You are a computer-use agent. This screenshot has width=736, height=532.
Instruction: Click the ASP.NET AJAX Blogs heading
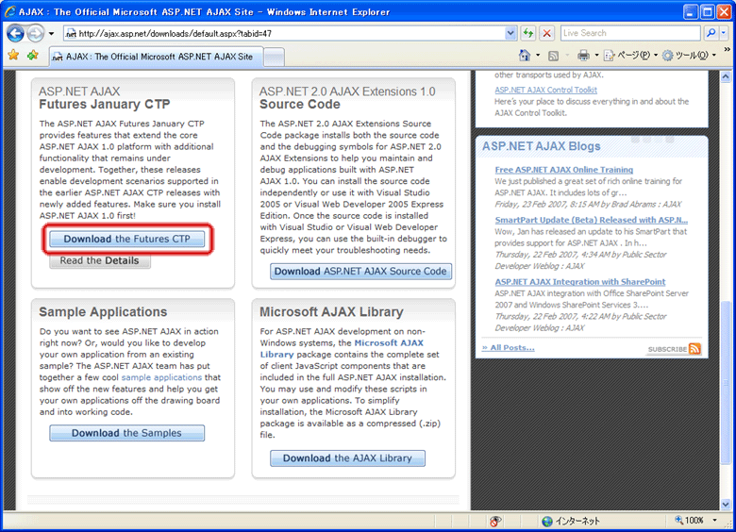[542, 146]
